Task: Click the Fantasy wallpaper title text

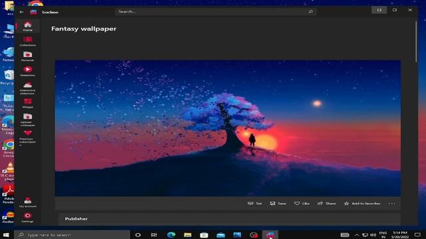Action: point(84,29)
